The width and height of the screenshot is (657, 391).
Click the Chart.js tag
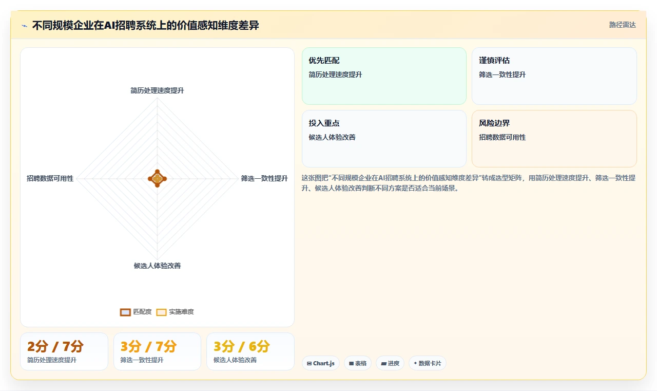pyautogui.click(x=321, y=363)
